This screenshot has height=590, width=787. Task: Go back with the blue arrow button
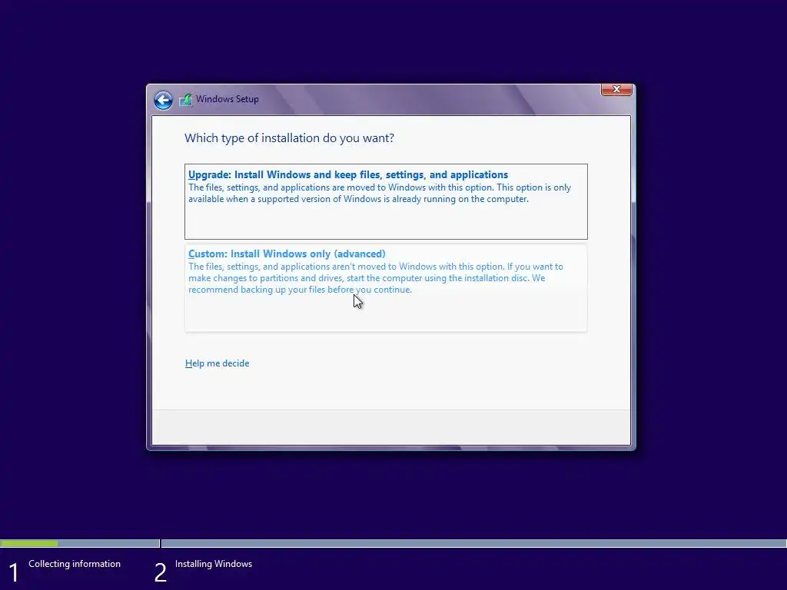tap(163, 100)
